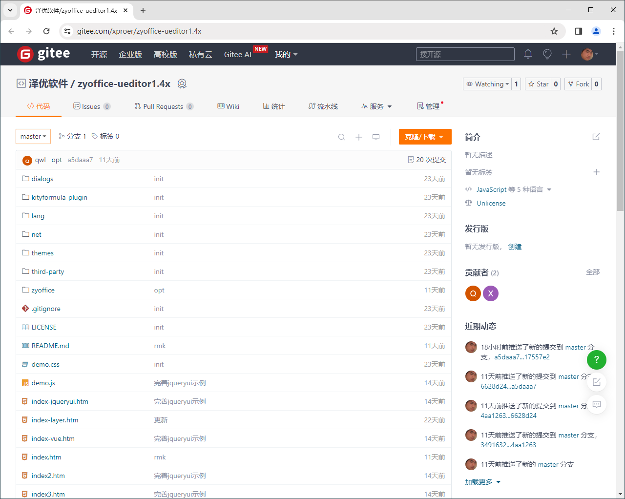The height and width of the screenshot is (499, 625).
Task: Reload the page in the browser
Action: (x=46, y=31)
